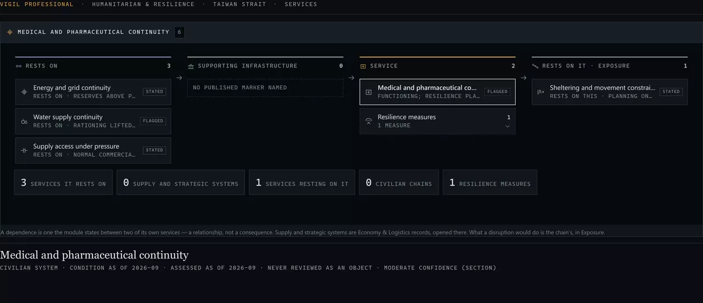Viewport: 703px width, 303px height.
Task: Click the 0 Supply and Strategic Systems tile
Action: click(x=181, y=183)
